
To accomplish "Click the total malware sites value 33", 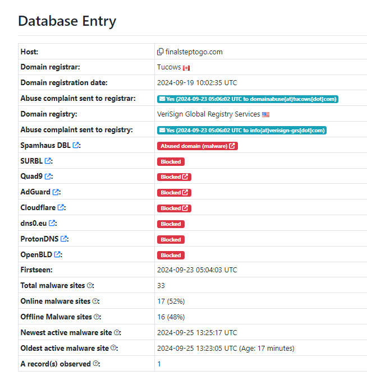I will coord(161,286).
